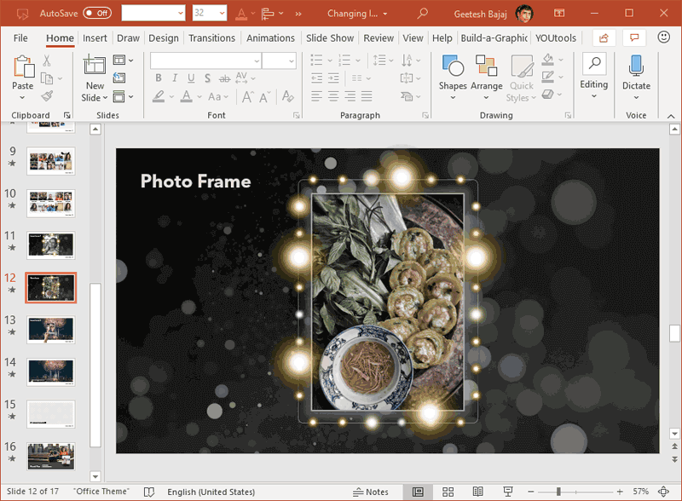Open Reading View from status bar

477,492
